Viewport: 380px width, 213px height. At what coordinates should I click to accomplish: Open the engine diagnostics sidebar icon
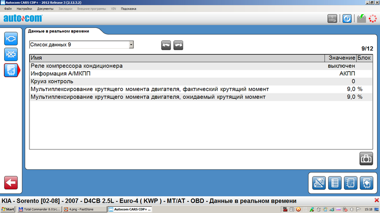[x=11, y=39]
